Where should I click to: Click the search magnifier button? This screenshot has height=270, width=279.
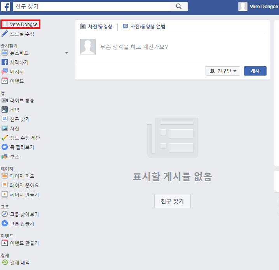[179, 7]
